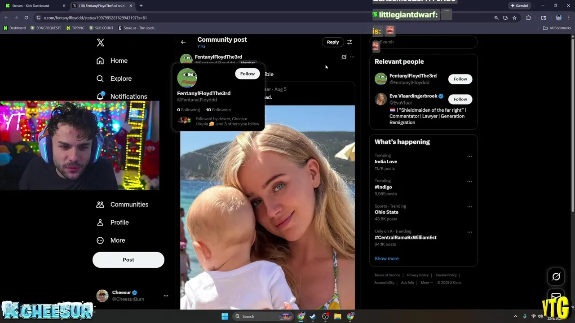This screenshot has width=575, height=323.
Task: Click the white Post button
Action: click(128, 260)
